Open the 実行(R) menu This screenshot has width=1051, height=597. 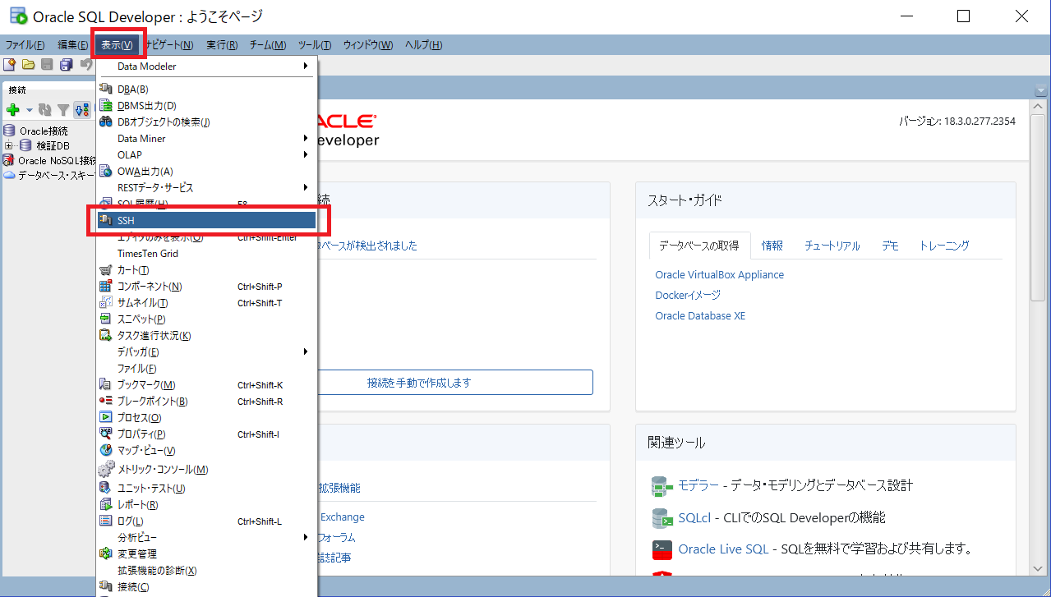(222, 45)
